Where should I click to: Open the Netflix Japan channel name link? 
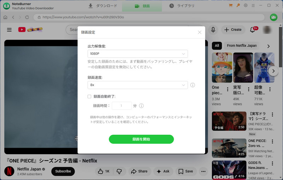click(29, 169)
